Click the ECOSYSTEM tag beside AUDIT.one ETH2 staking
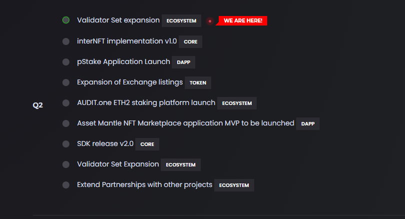 [237, 103]
